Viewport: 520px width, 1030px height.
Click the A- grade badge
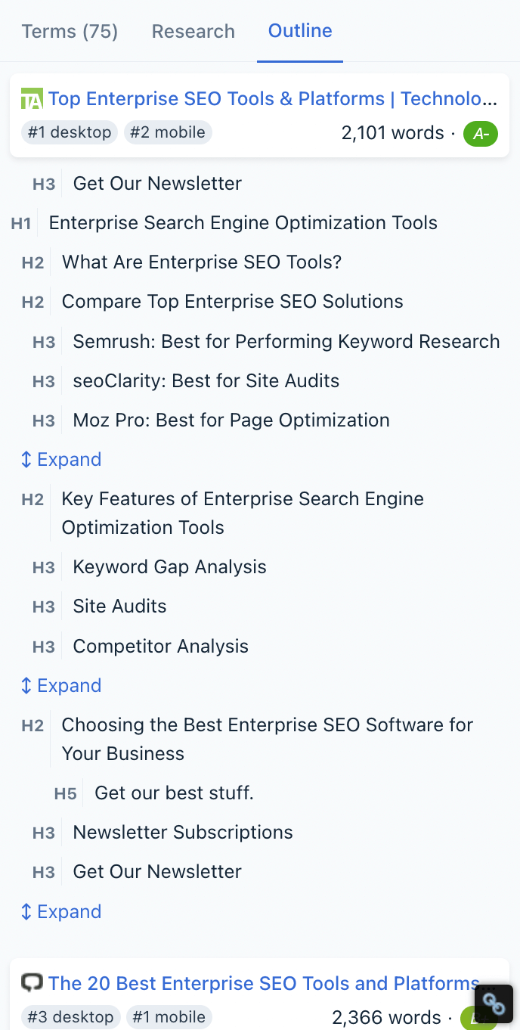click(481, 134)
